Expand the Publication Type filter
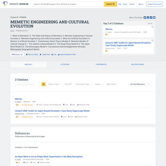Screen dimensions: 166x166 (83, 84)
